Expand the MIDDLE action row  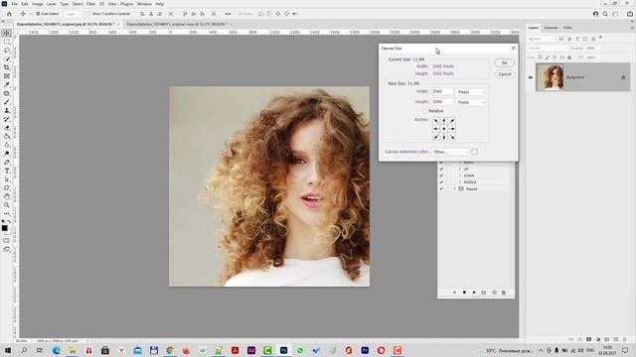click(x=460, y=182)
